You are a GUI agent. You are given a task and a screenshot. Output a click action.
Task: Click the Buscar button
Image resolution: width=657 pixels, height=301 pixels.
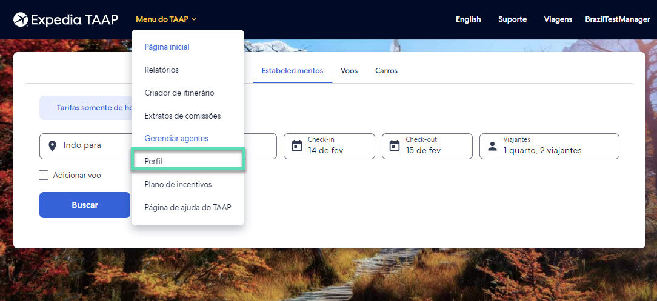pos(85,205)
